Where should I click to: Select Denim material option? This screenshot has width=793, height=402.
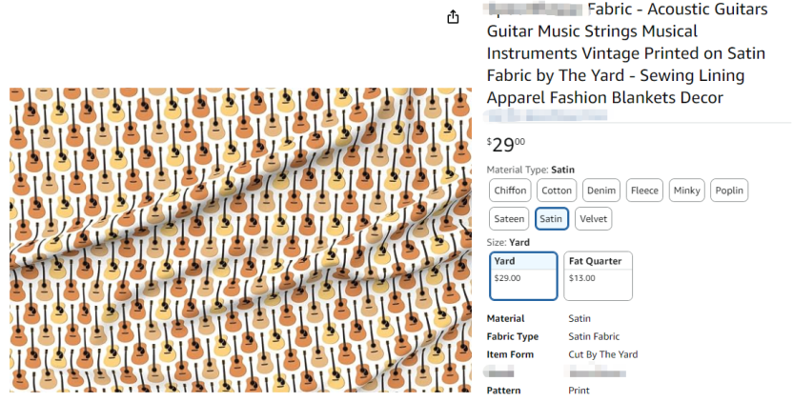point(601,191)
